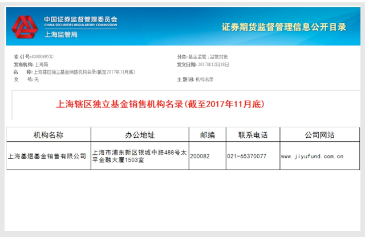
Task: Click the CHINA SECURITIES REGULATORY COMMISSION English subtitle
Action: 81,25
